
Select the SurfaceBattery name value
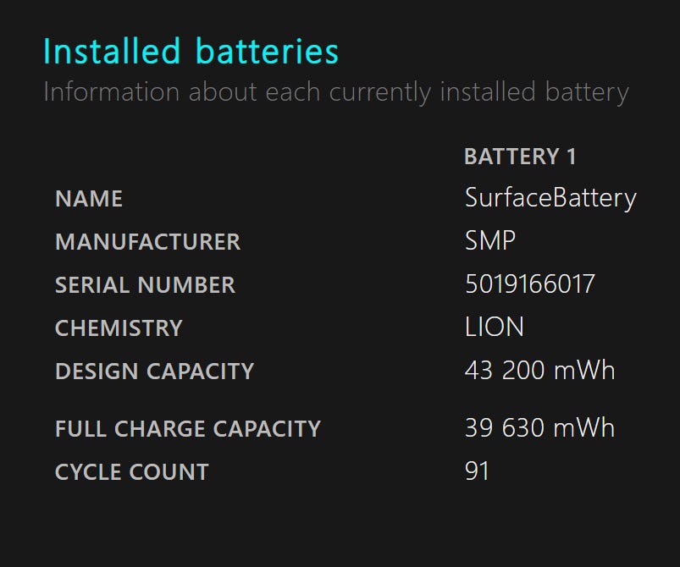(550, 198)
